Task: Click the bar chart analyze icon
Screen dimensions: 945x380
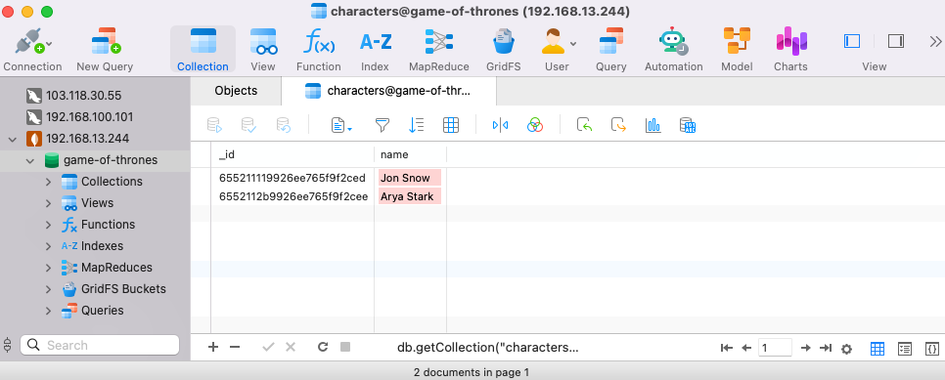Action: point(652,125)
